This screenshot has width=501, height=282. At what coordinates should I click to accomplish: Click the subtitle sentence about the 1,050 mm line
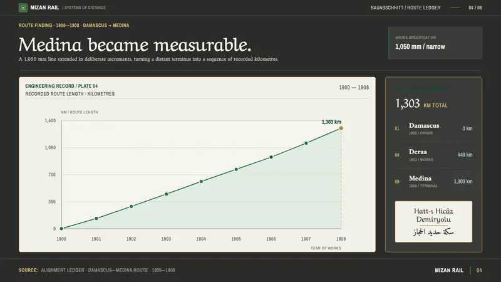(148, 59)
